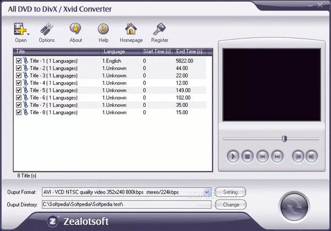Click the AVI - VCD NTSC format combo box
This screenshot has width=331, height=231.
(127, 192)
